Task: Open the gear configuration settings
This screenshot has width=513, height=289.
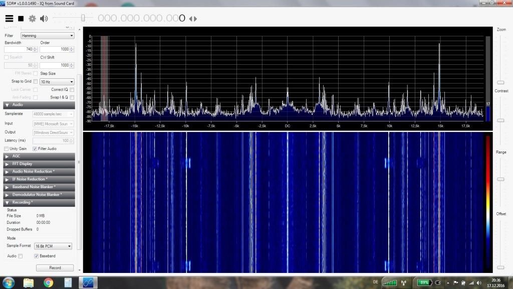Action: coord(33,19)
